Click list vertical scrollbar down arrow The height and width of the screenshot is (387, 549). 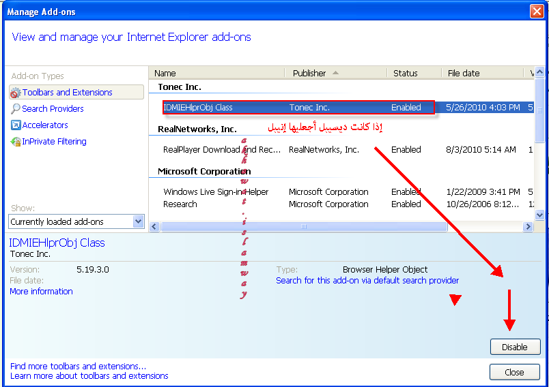pos(539,215)
